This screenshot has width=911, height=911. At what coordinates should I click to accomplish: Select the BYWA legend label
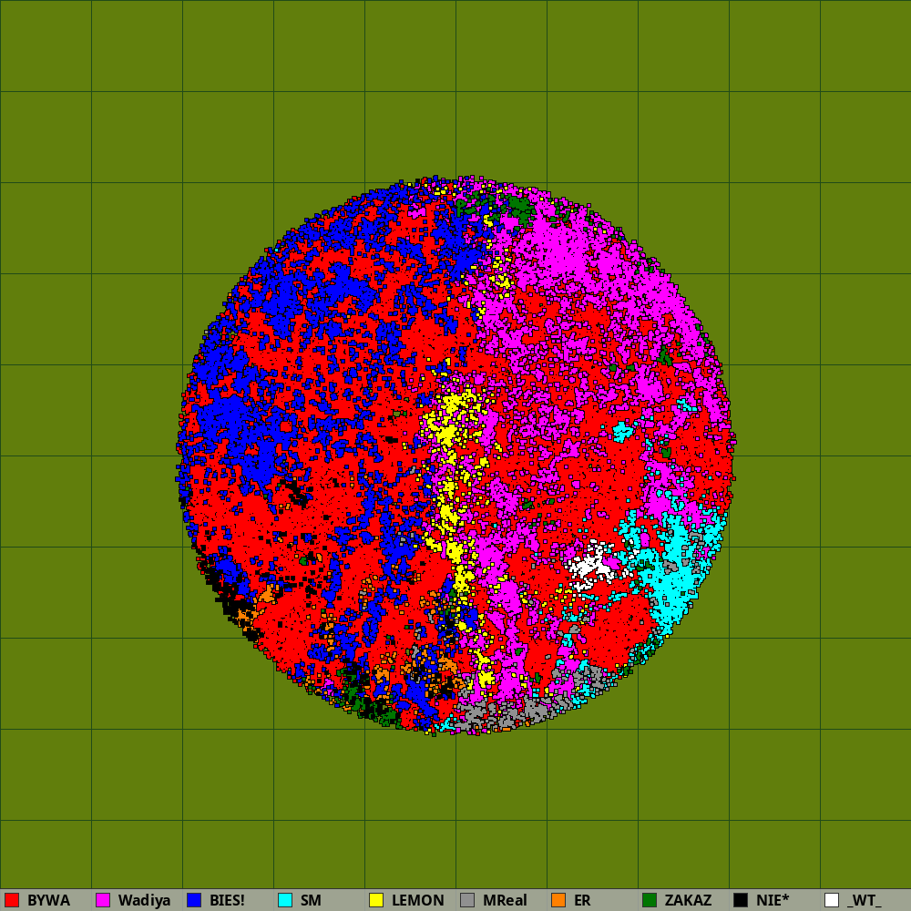(x=49, y=900)
